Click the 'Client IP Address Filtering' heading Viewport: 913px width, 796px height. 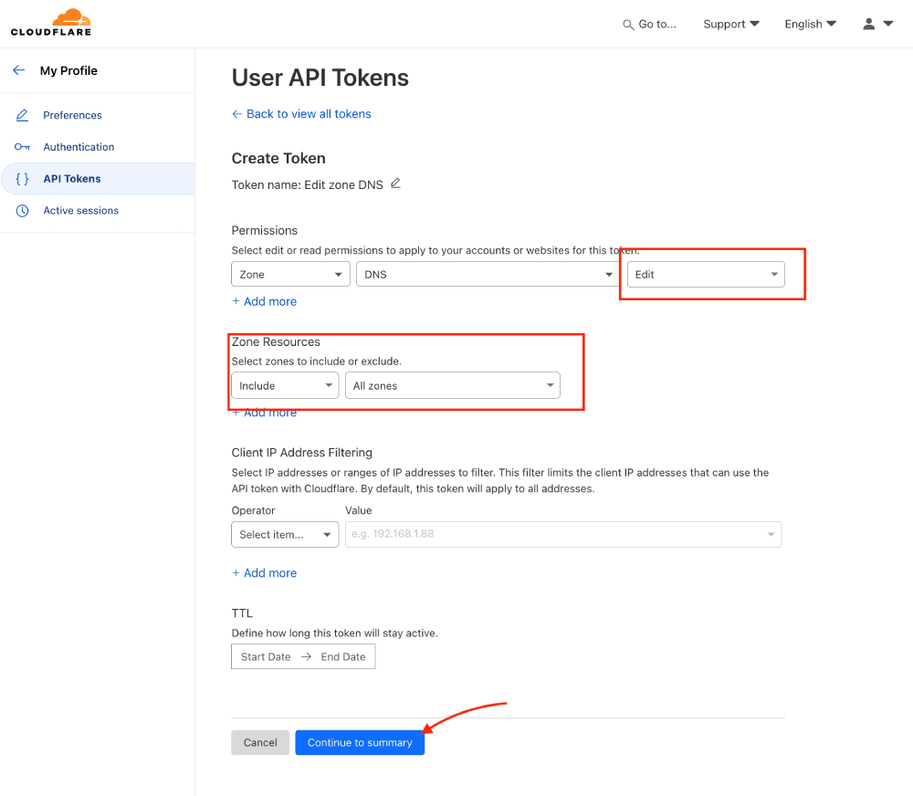coord(301,453)
